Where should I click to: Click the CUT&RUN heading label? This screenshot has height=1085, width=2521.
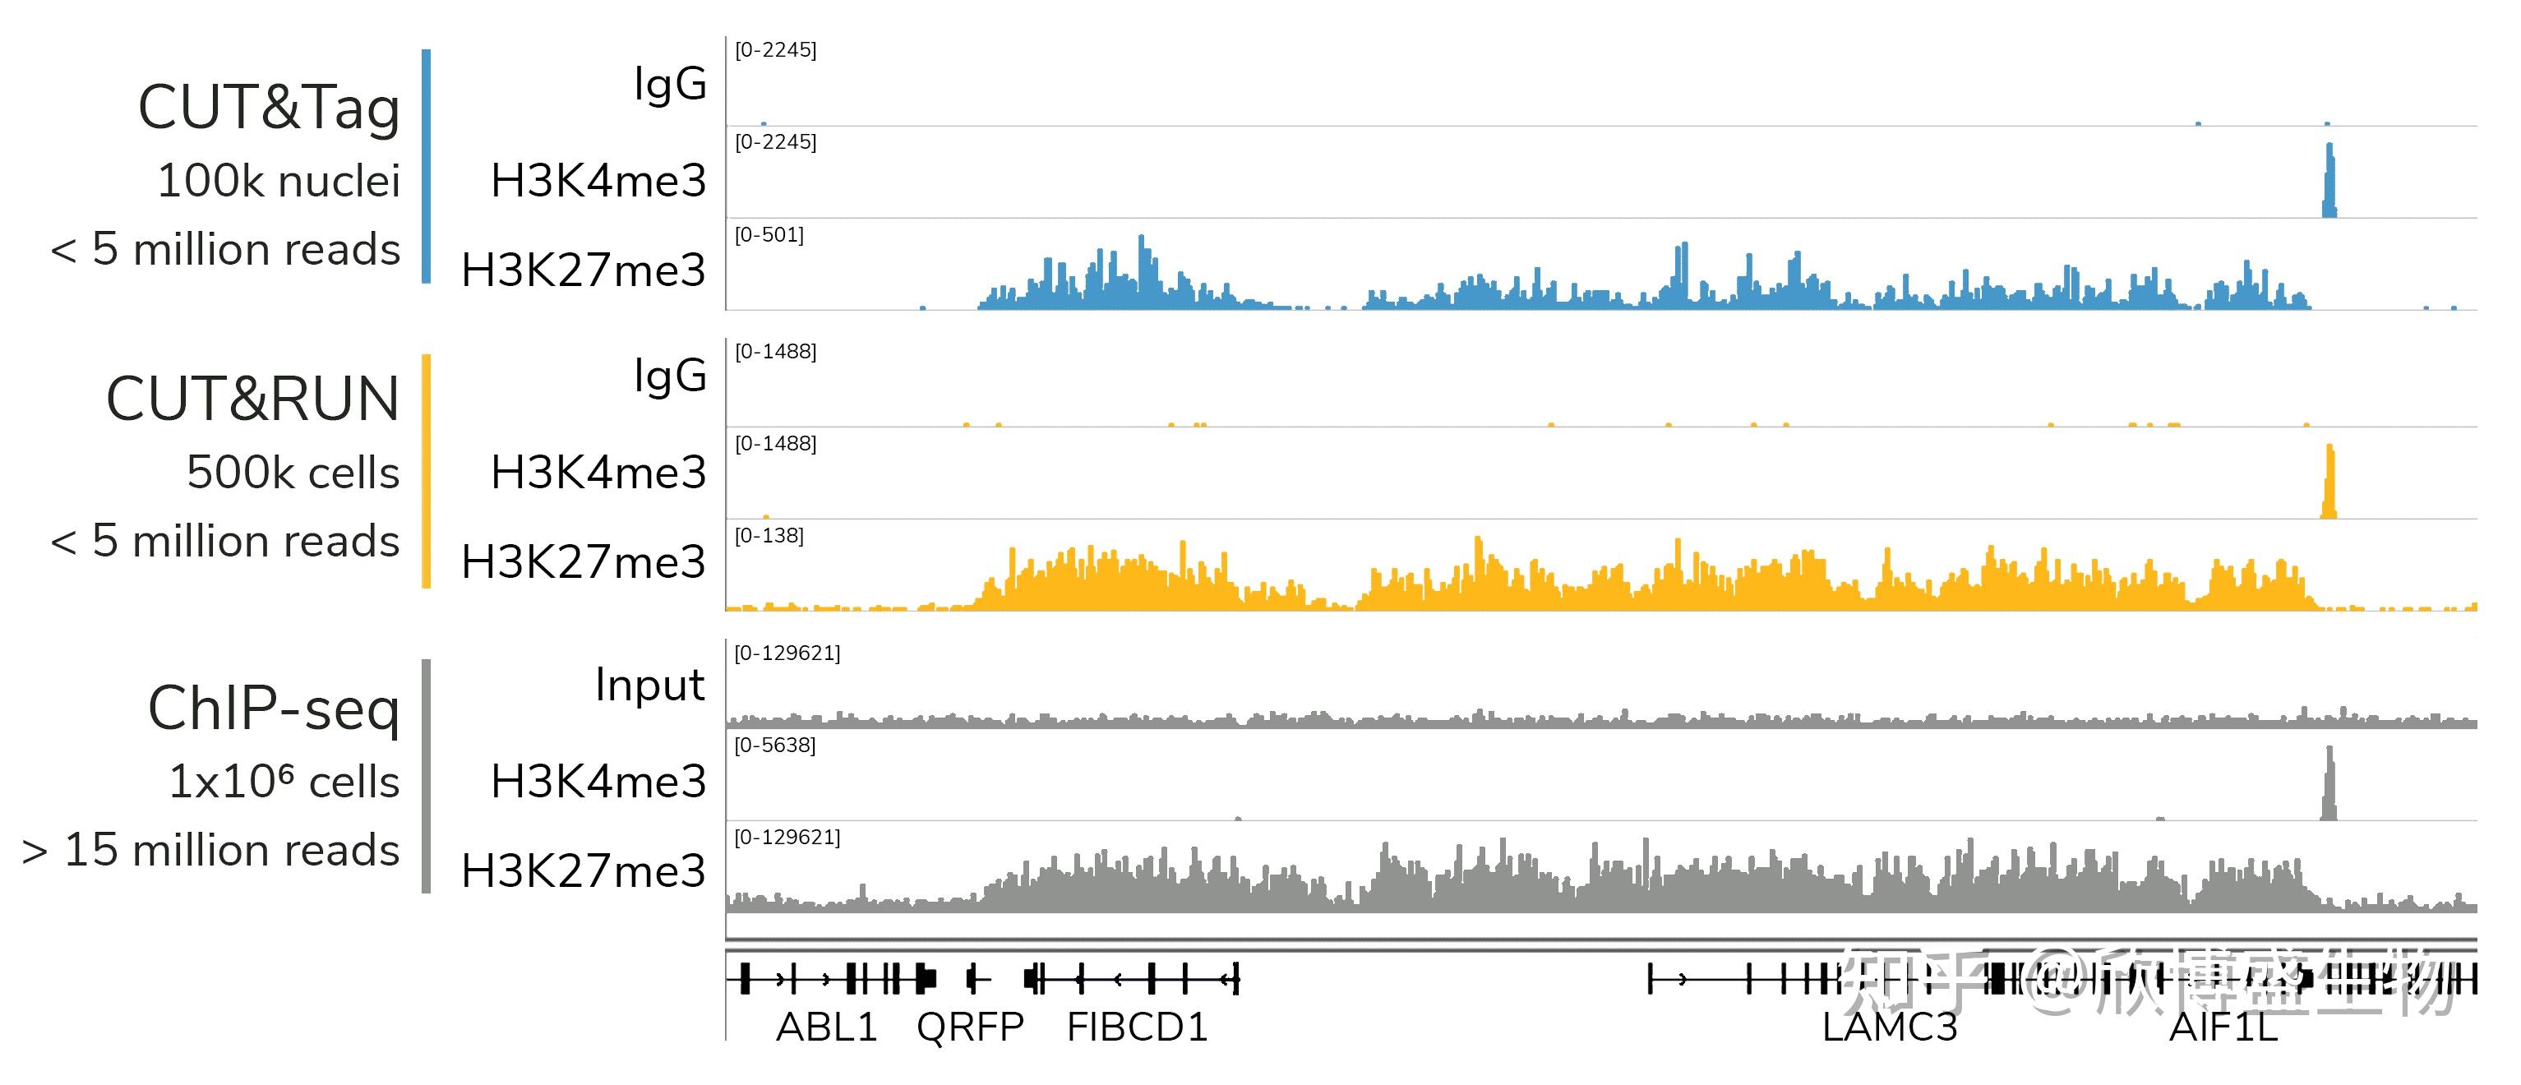click(x=252, y=399)
